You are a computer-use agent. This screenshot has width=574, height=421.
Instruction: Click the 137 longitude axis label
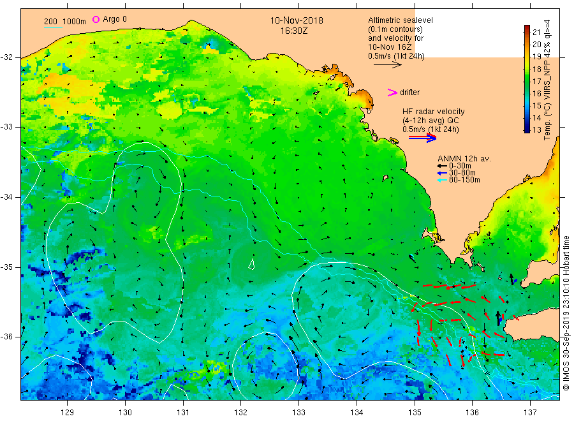pos(530,413)
